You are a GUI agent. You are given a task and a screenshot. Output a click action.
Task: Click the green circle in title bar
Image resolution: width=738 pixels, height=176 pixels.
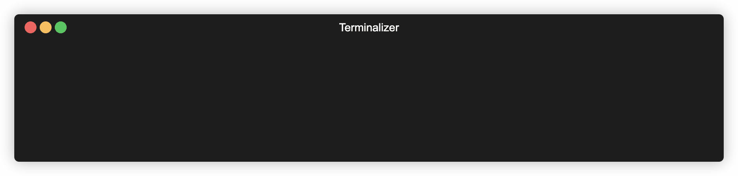pos(61,27)
